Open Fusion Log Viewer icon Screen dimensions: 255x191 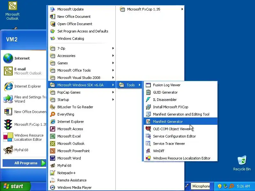click(148, 85)
